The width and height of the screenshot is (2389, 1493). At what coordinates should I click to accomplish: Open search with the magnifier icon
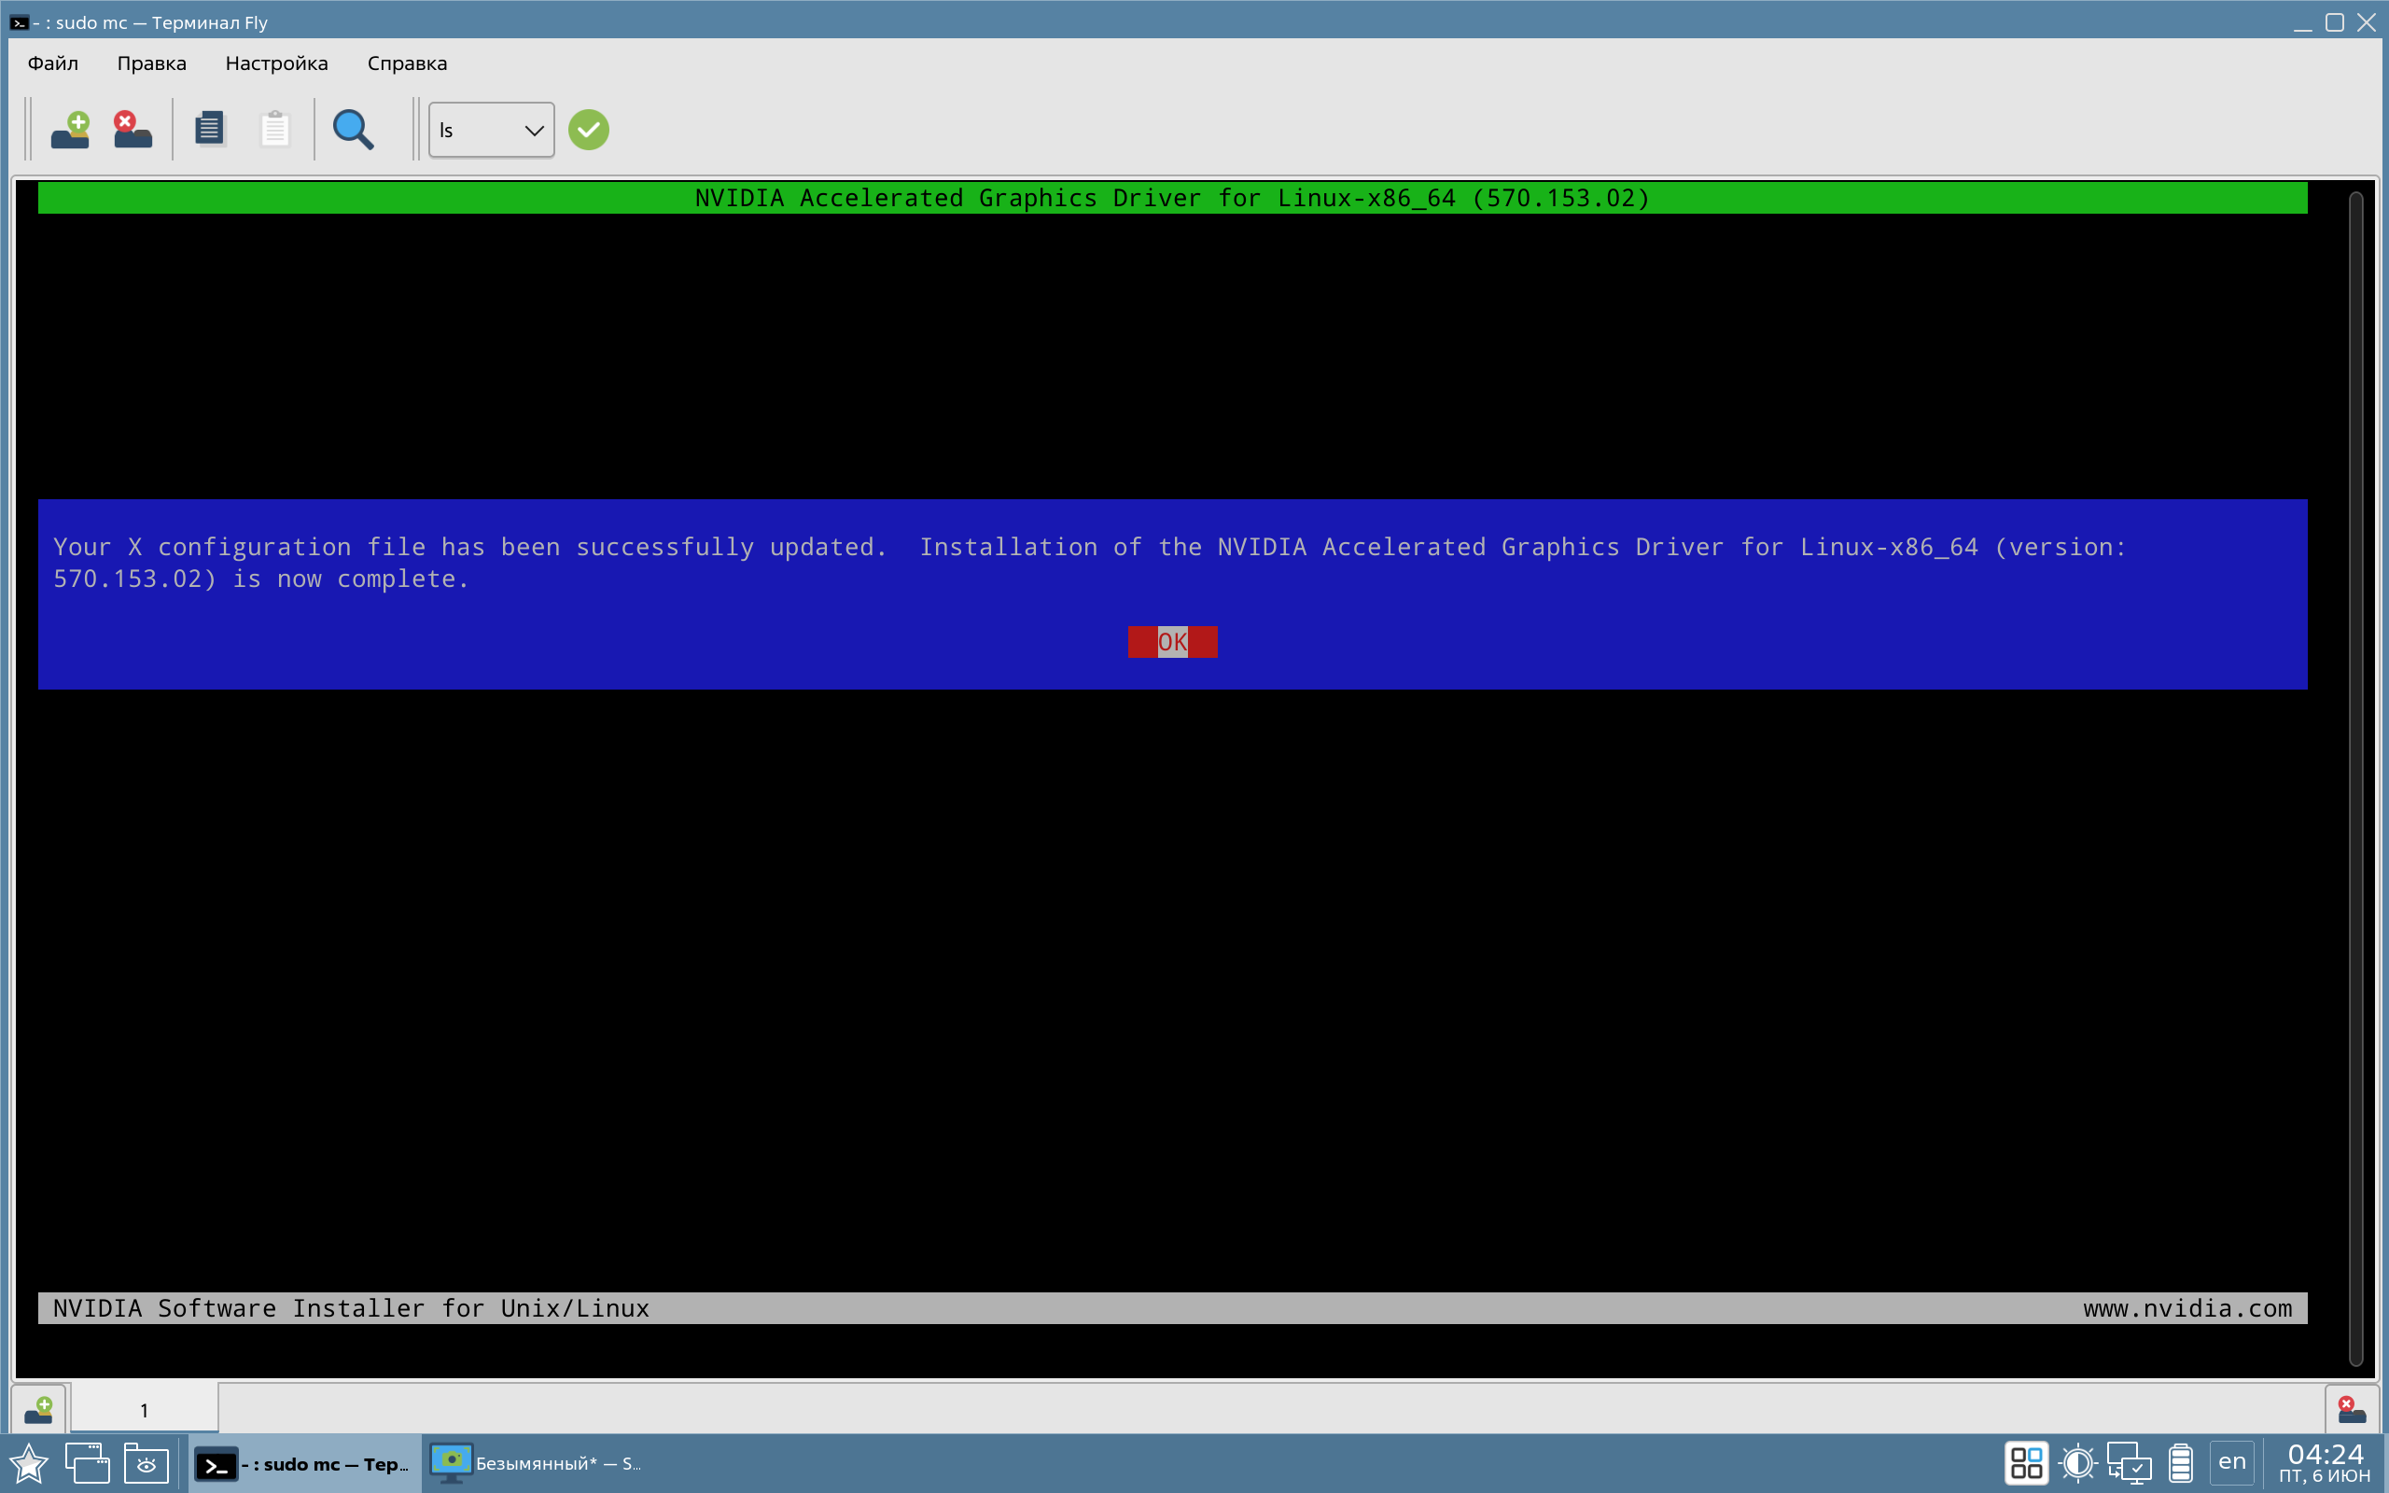coord(353,130)
